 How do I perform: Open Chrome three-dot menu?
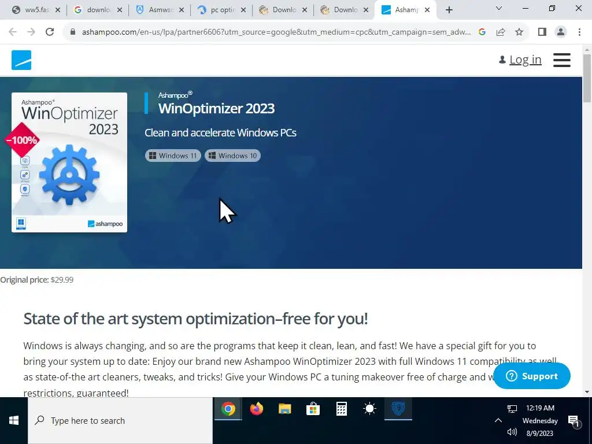579,32
